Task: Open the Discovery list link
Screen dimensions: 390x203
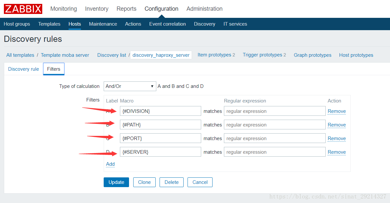Action: click(112, 55)
